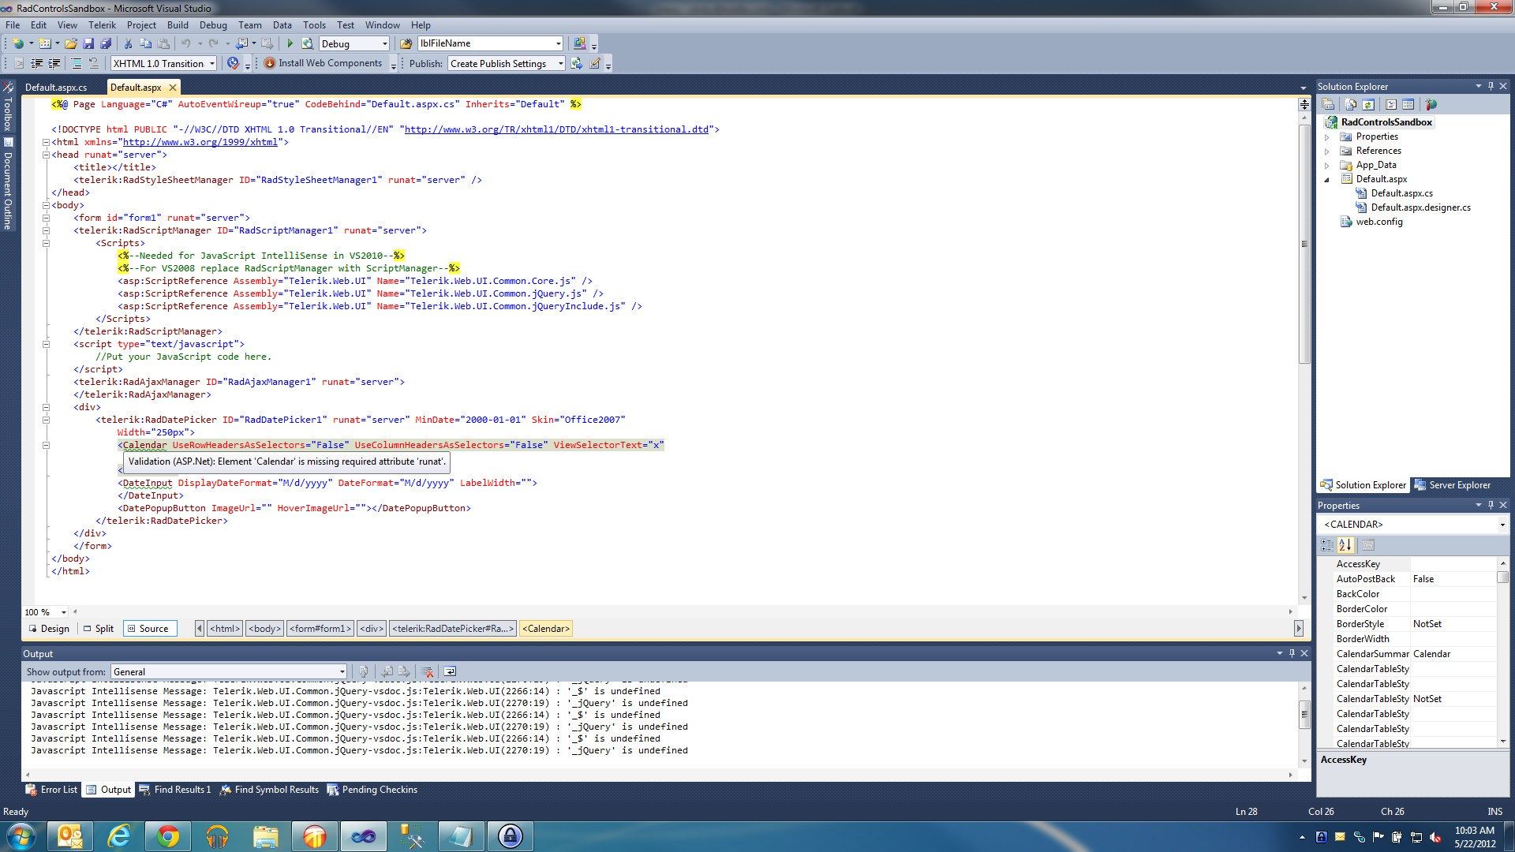Click ASP.NET Configuration icon in Solution Explorer
The width and height of the screenshot is (1515, 852).
coord(1431,104)
